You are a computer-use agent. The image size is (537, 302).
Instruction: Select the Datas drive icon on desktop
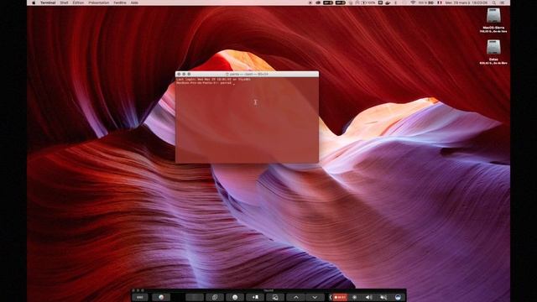tap(493, 48)
